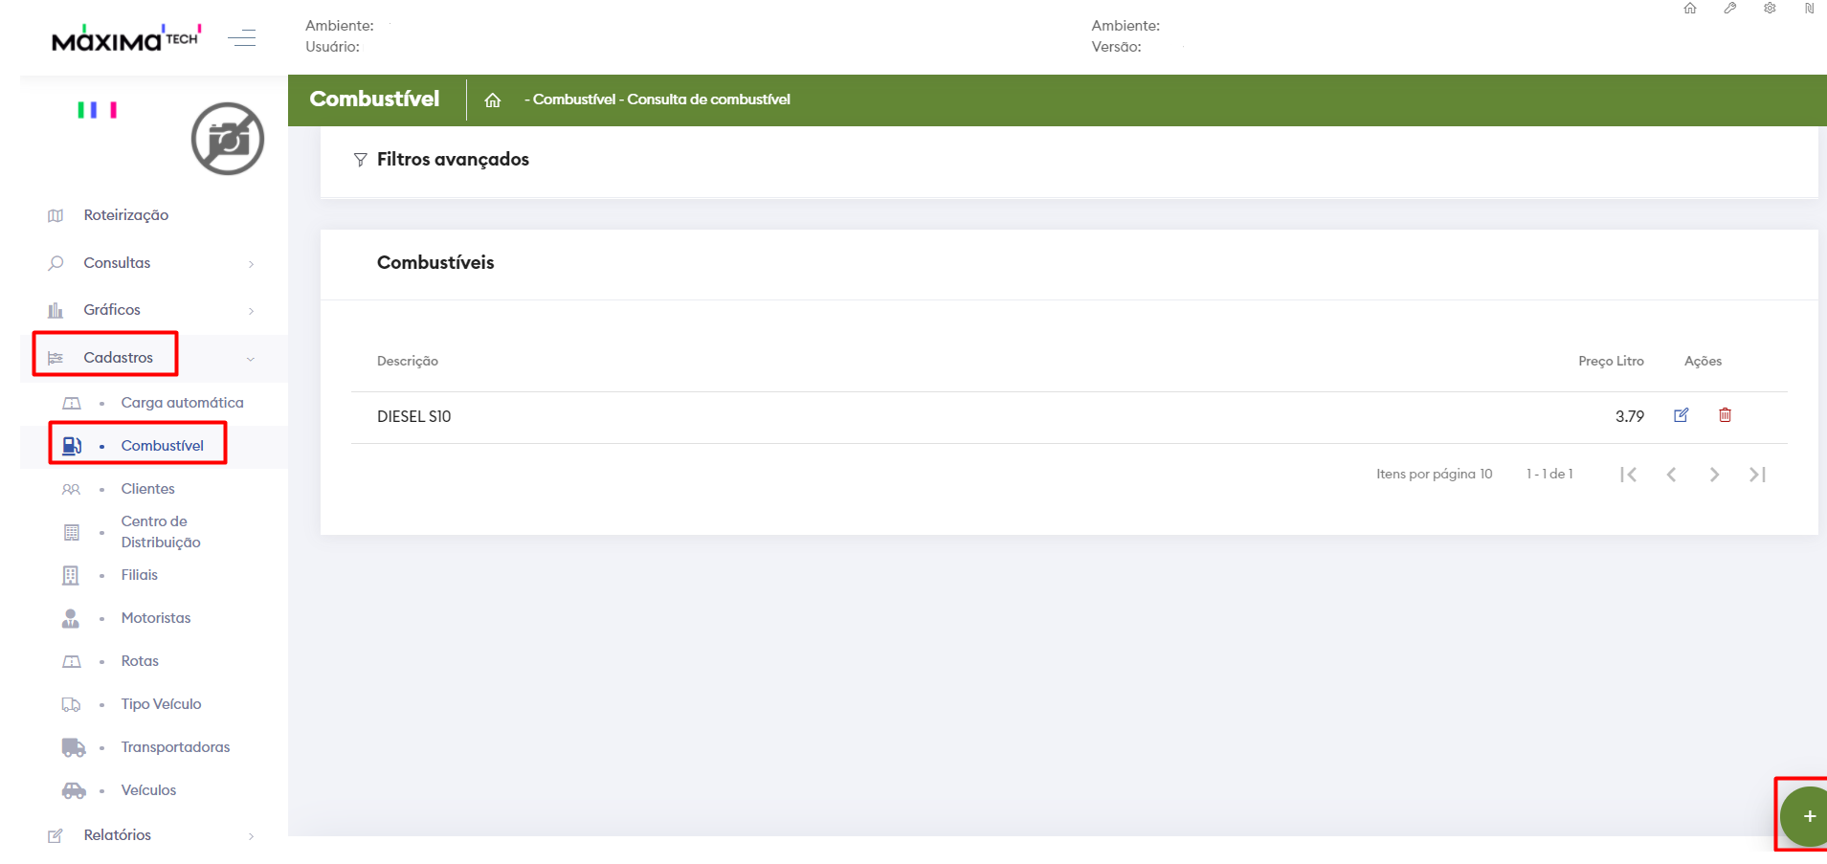Add a new fuel with plus button
Screen dimensions: 1827x864
click(1805, 816)
